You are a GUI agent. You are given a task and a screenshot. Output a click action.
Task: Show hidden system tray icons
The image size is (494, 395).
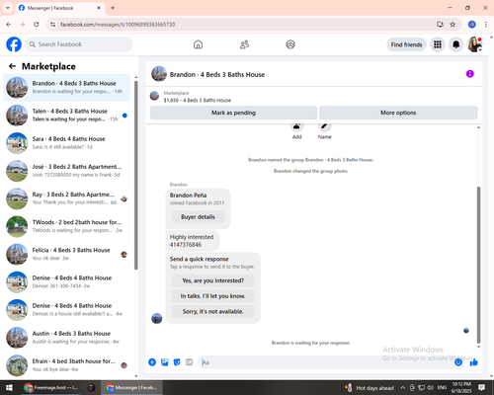(402, 388)
